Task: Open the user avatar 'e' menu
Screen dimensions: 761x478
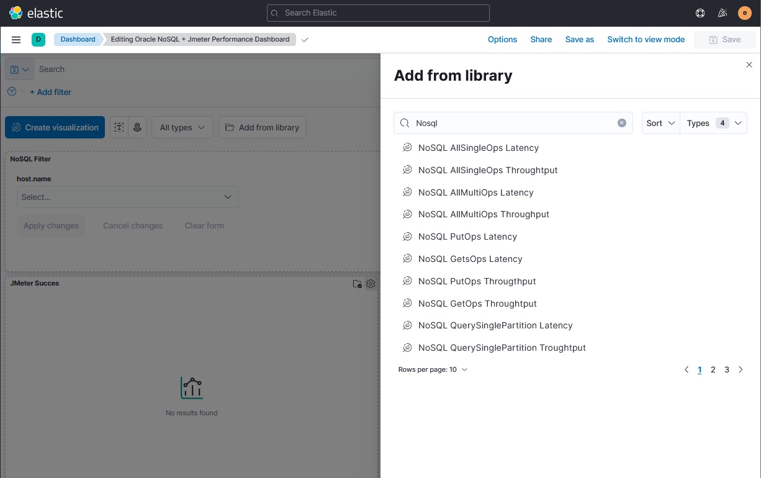Action: 745,13
